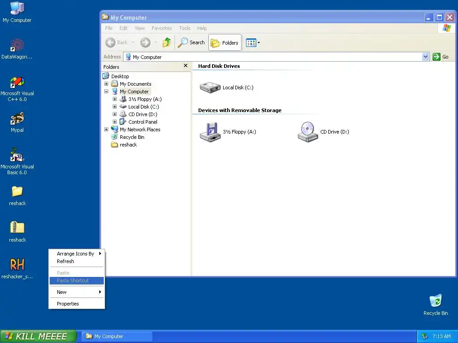Select Local Disk (C:) in folder tree

coord(144,107)
